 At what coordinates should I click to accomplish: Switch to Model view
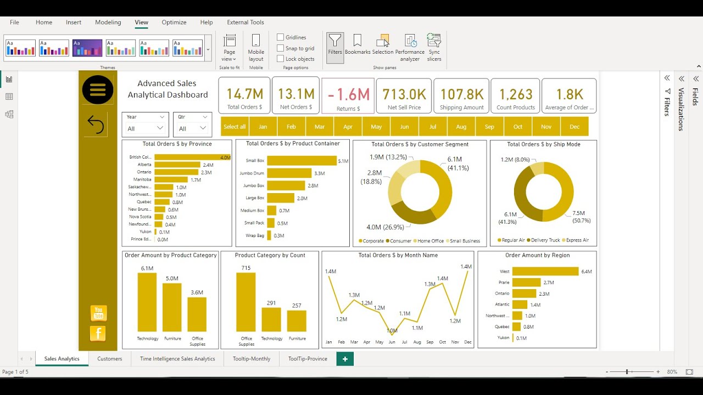[9, 114]
